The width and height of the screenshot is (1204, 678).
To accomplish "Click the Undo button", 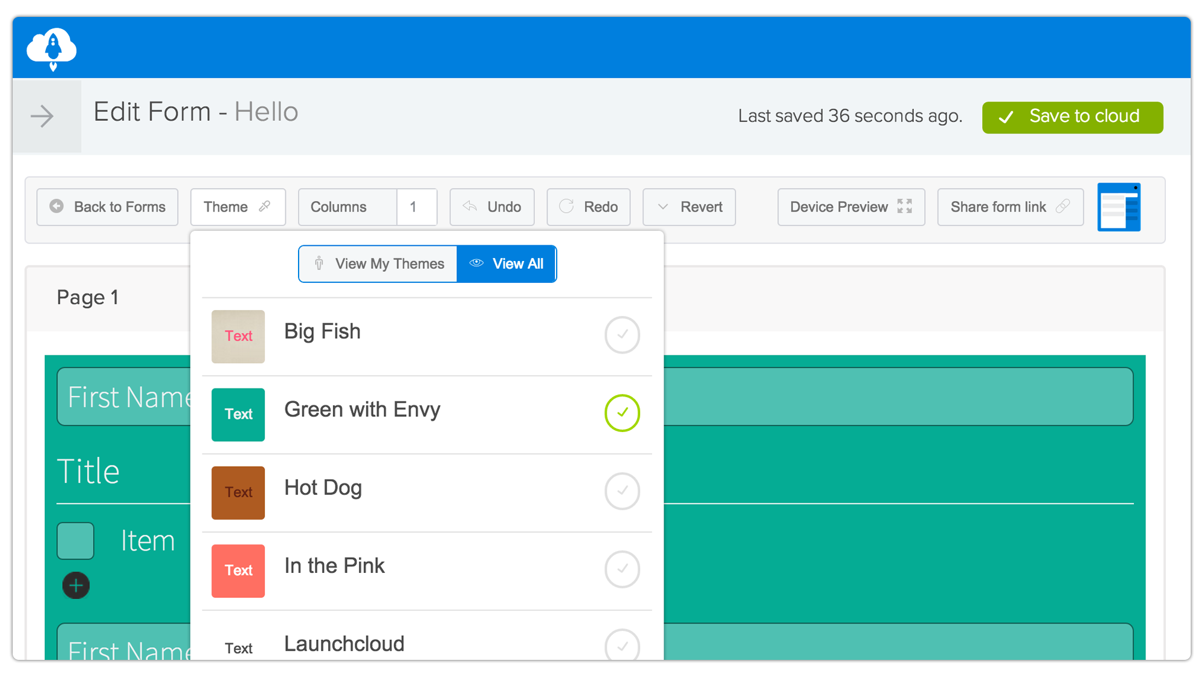I will [x=492, y=207].
